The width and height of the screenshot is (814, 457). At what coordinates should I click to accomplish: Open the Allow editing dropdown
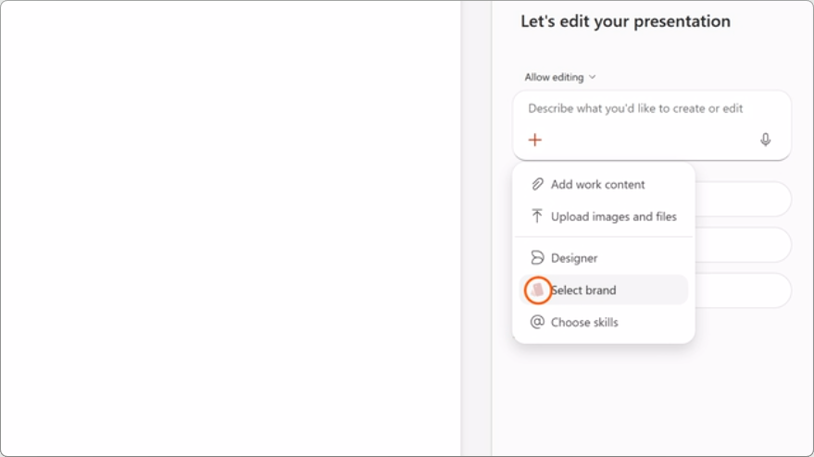559,78
